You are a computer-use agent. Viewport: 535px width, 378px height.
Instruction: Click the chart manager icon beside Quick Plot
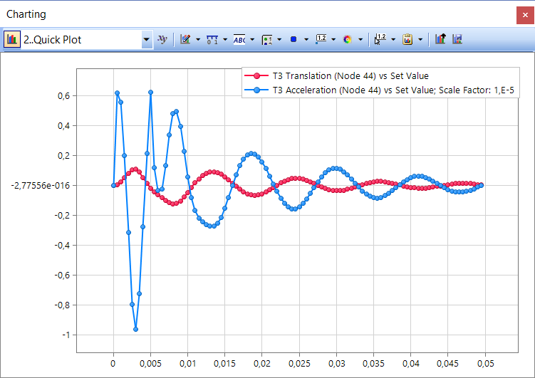[12, 40]
